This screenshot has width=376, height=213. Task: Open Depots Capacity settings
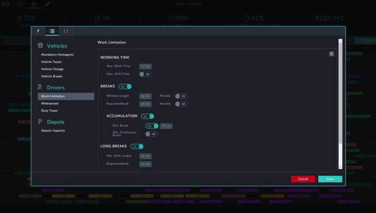(53, 131)
